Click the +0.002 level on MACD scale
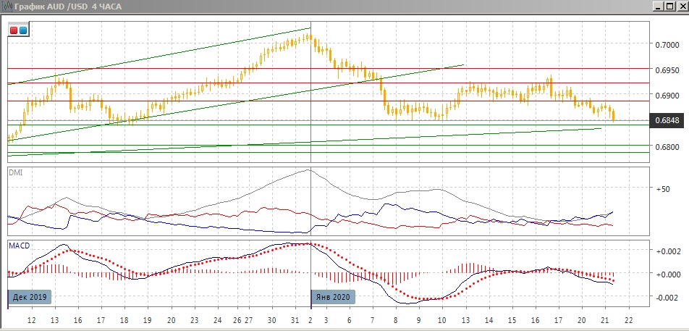The width and height of the screenshot is (689, 331). tap(667, 251)
